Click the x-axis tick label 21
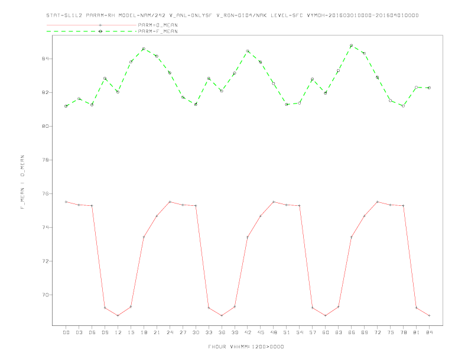Viewport: 468px width, 362px height. (157, 332)
